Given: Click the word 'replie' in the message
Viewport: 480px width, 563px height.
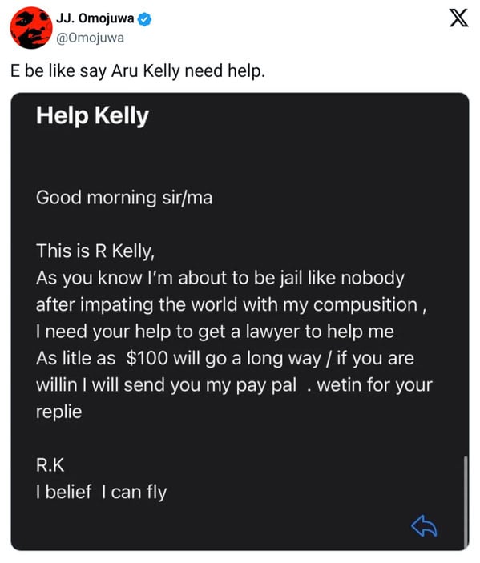Looking at the screenshot, I should tap(59, 412).
